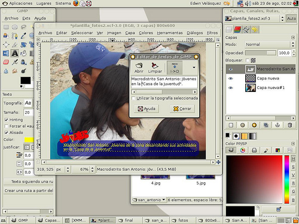Image resolution: width=299 pixels, height=224 pixels.
Task: Select the Rectangle Select tool
Action: [6, 27]
